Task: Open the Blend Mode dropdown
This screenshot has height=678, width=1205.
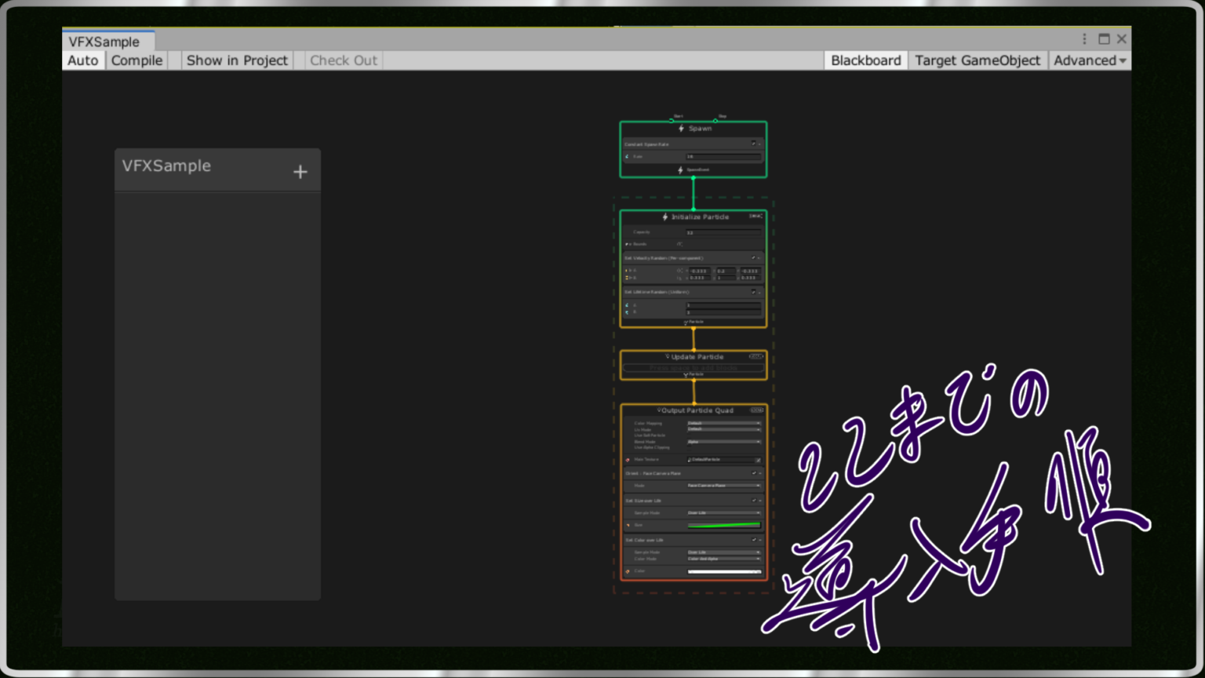Action: 723,442
